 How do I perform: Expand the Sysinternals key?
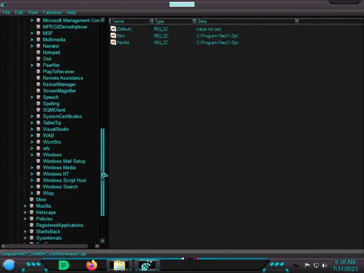(25, 238)
